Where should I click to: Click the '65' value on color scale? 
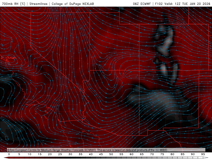142,154
